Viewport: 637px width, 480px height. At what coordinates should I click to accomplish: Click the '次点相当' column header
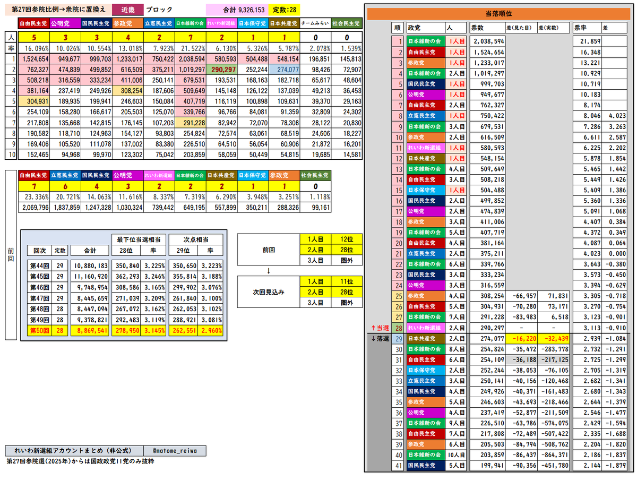click(x=195, y=239)
